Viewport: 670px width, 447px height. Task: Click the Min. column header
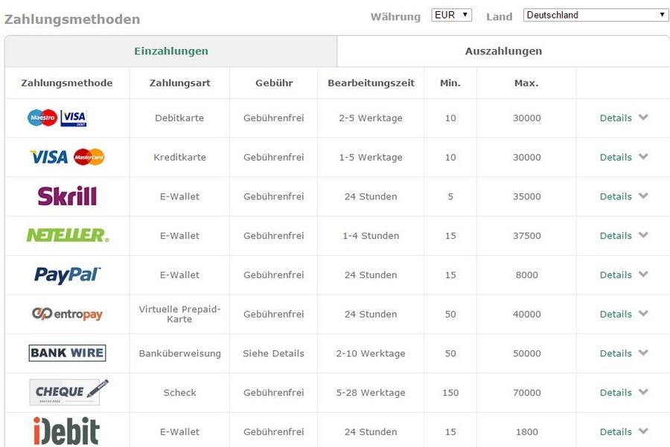(450, 83)
